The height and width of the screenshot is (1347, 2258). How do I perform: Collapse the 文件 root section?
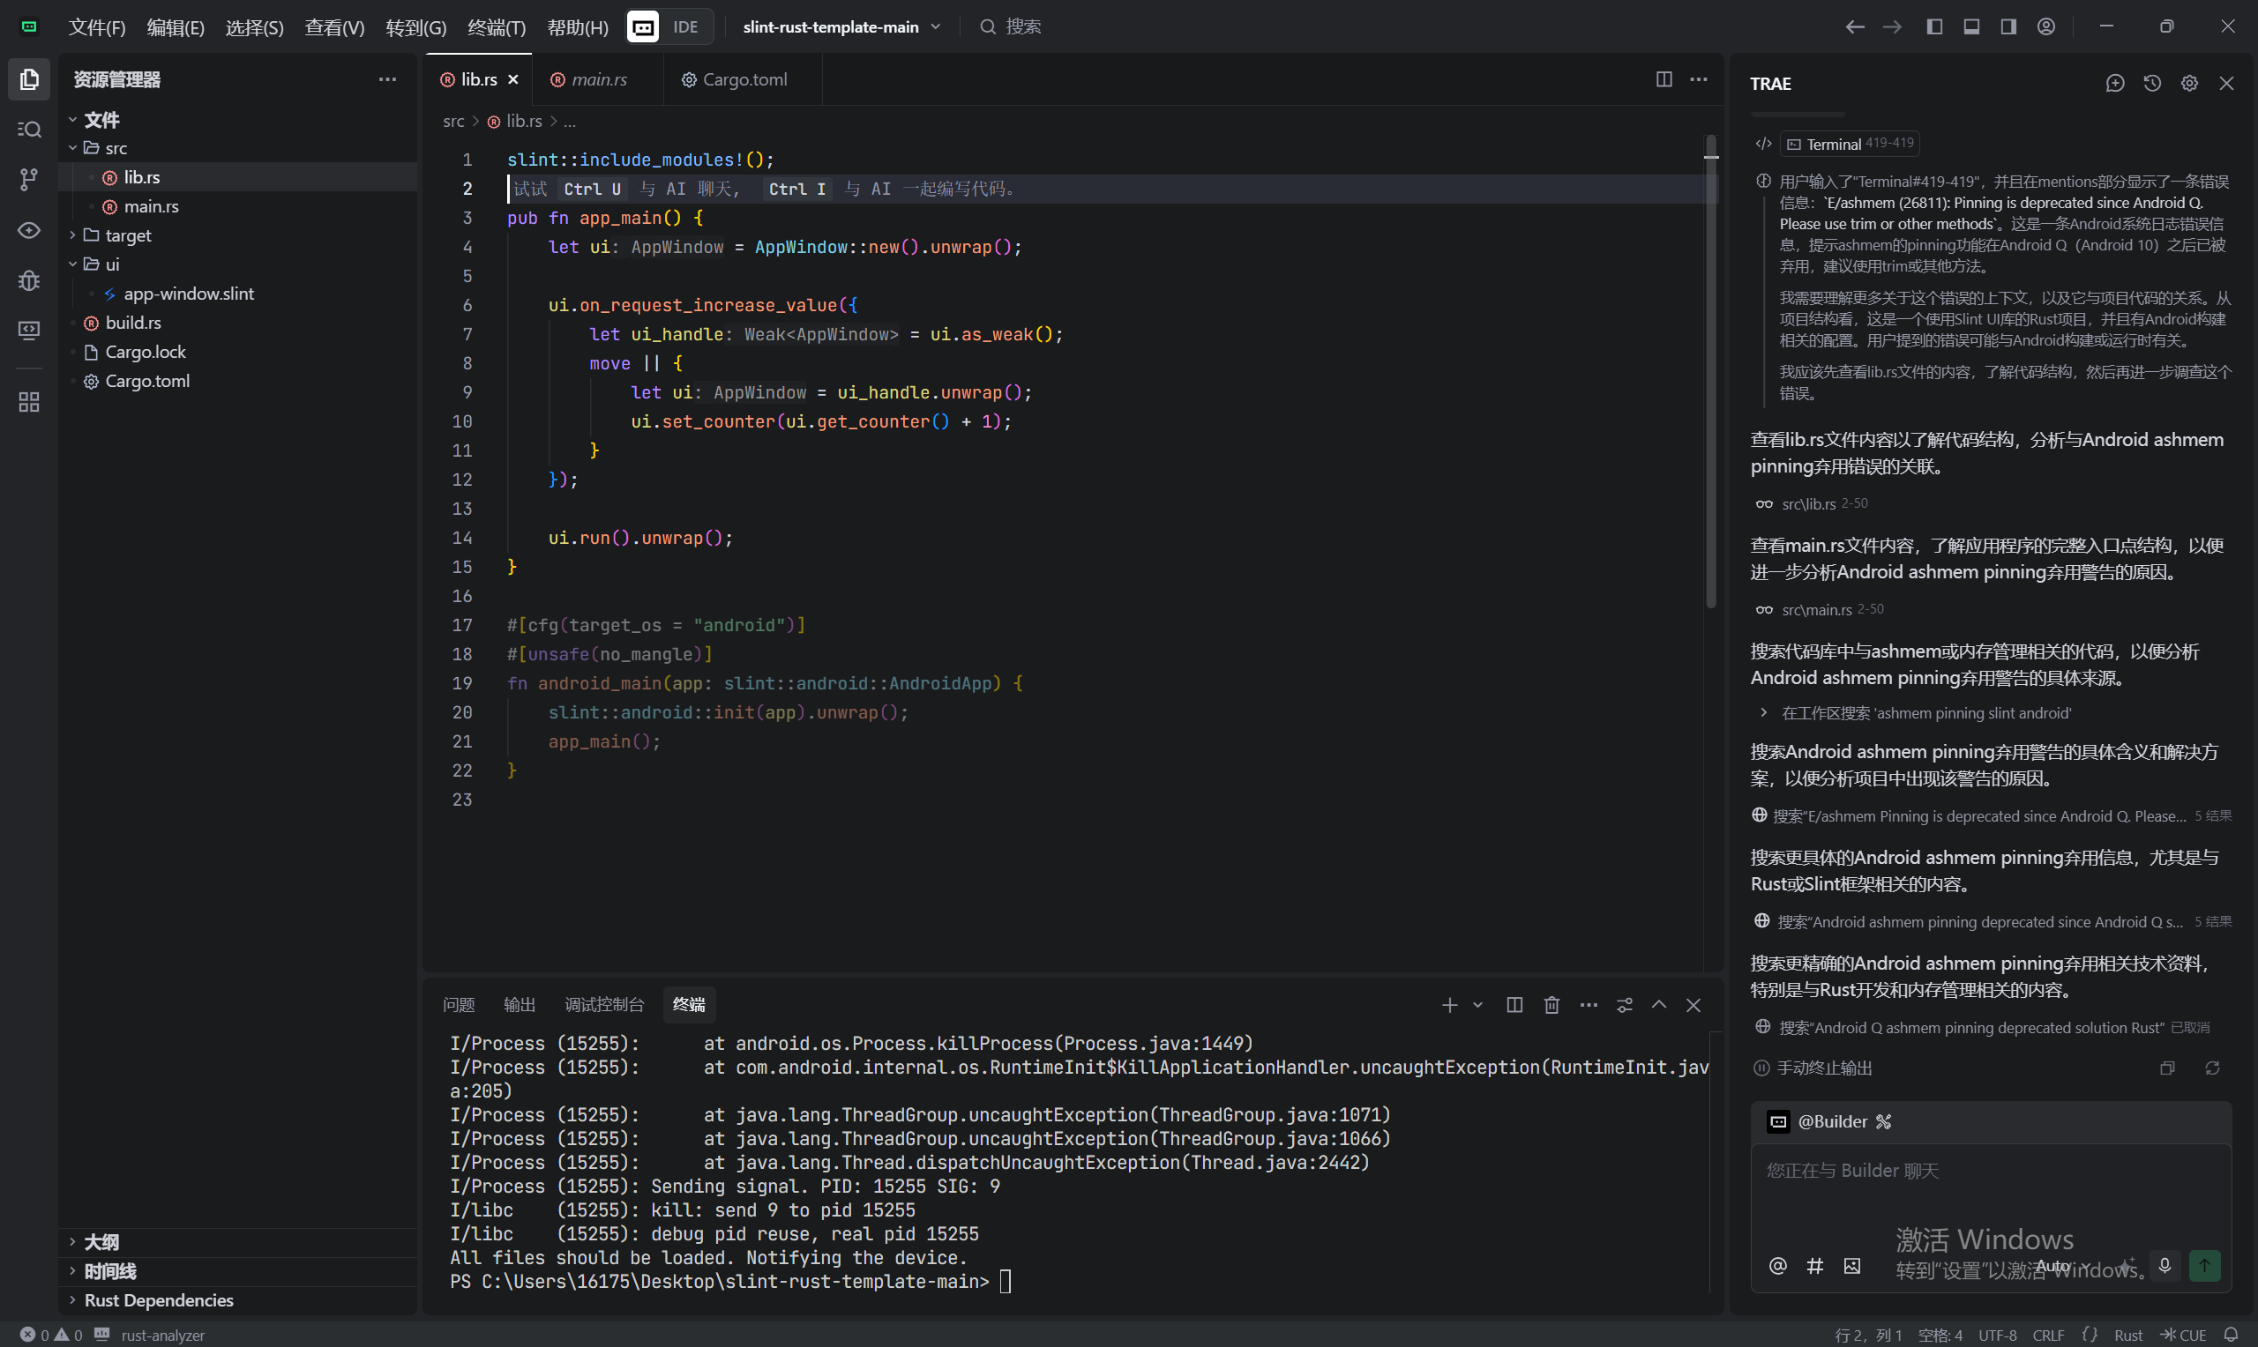72,119
